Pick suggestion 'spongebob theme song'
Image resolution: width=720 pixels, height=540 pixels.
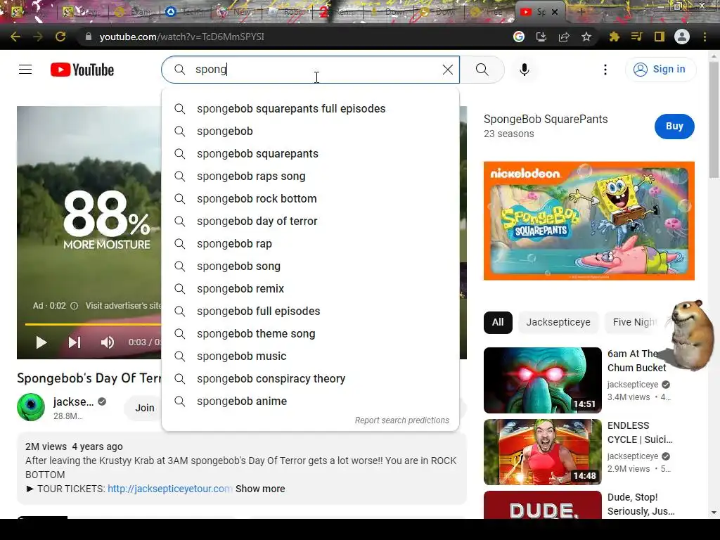coord(310,334)
